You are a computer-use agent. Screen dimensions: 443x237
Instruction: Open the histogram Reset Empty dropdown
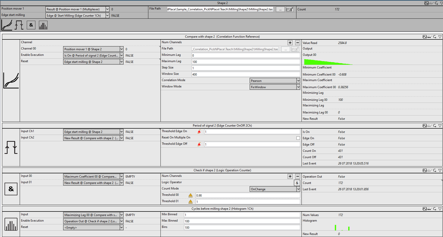pyautogui.click(x=93, y=227)
